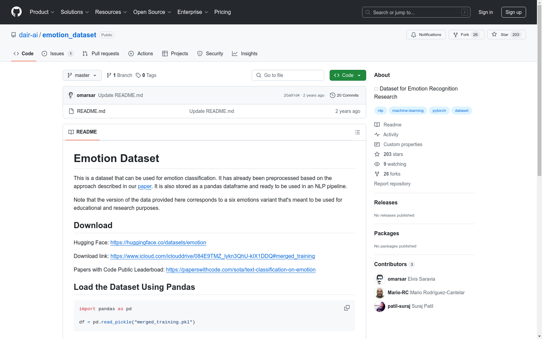Click the Sign in link
The image size is (542, 339).
pos(486,12)
